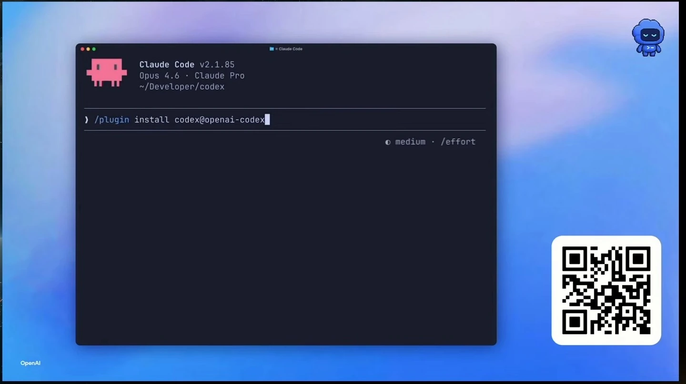Click the word "install" in the prompt

coord(151,120)
